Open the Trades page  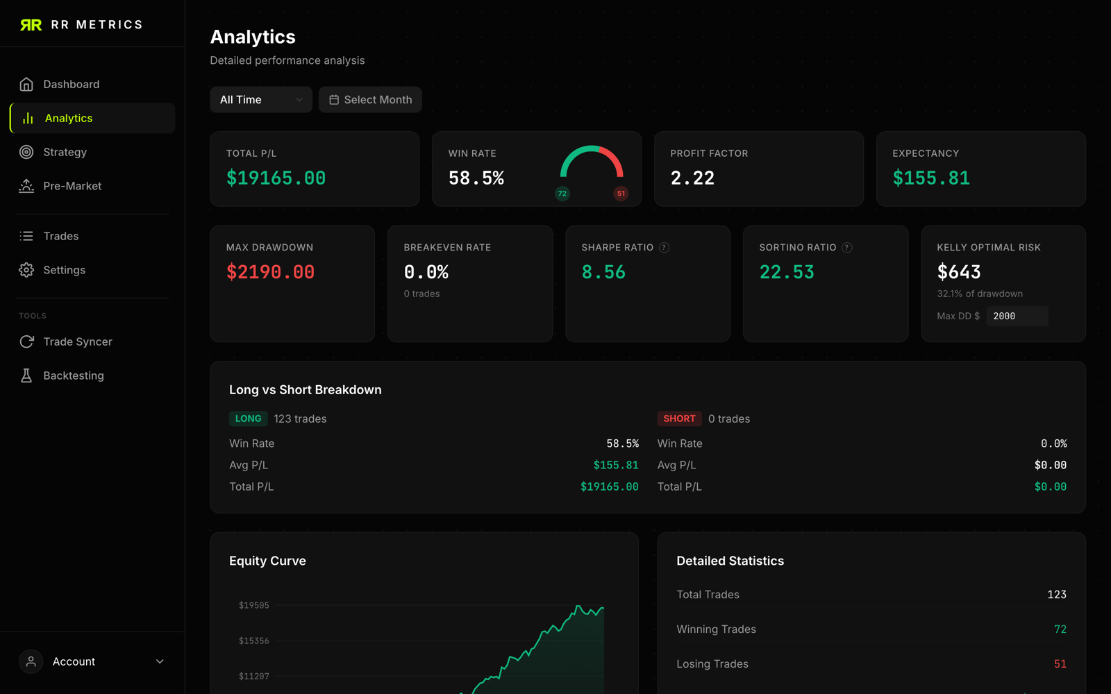tap(92, 236)
